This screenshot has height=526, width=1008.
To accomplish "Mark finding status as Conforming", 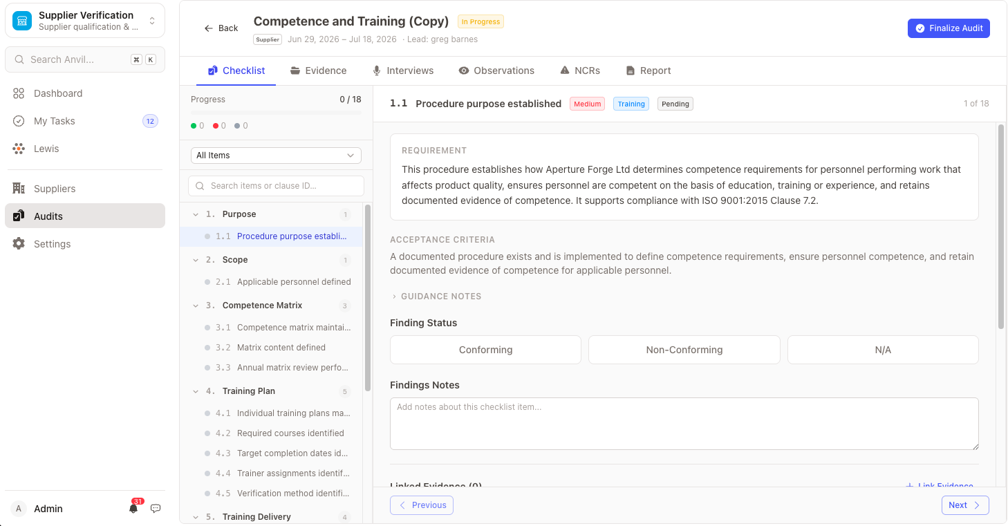I will point(485,350).
